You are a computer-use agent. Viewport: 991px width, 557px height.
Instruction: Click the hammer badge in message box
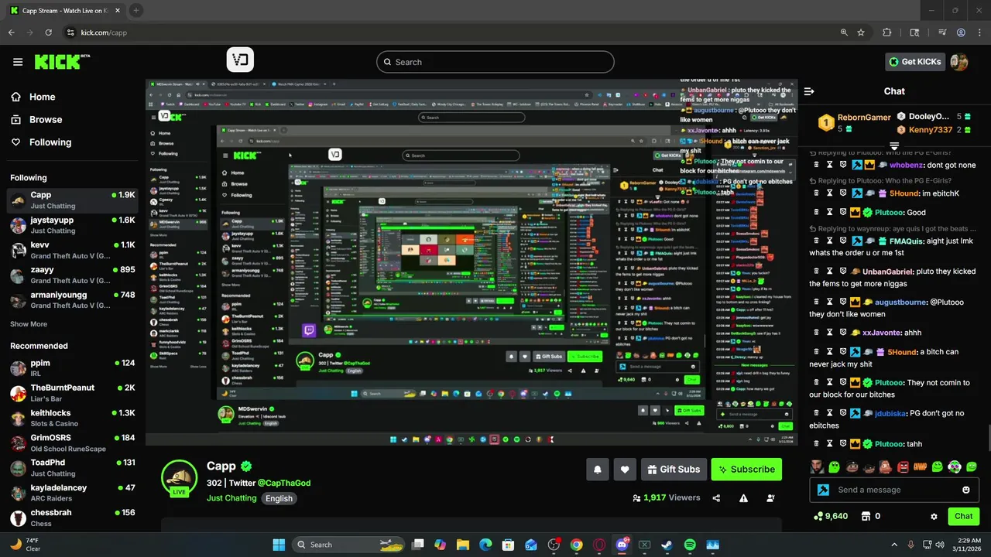824,490
